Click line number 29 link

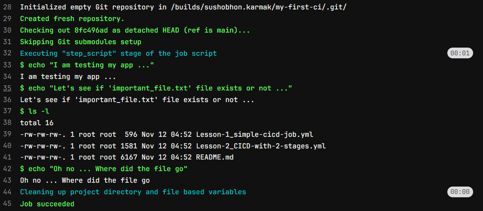tap(7, 19)
